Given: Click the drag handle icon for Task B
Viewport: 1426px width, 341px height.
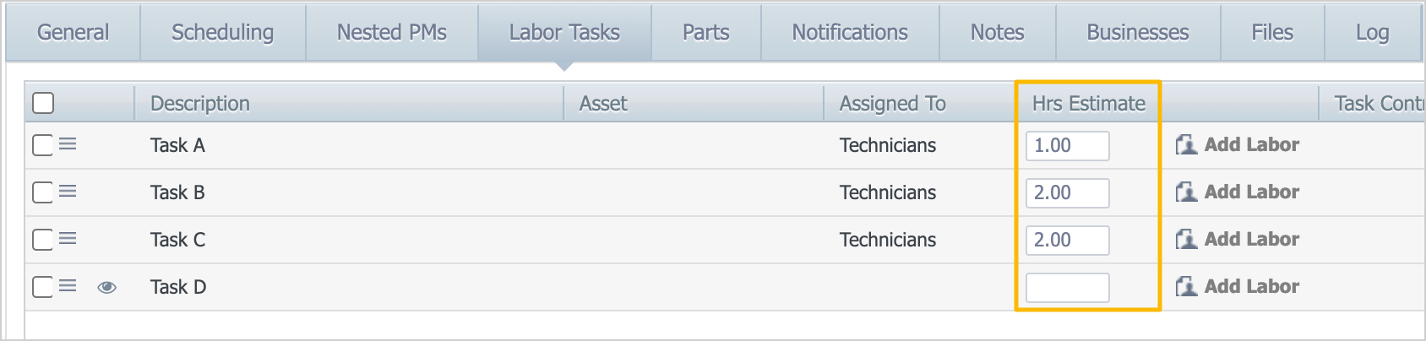Looking at the screenshot, I should point(68,192).
